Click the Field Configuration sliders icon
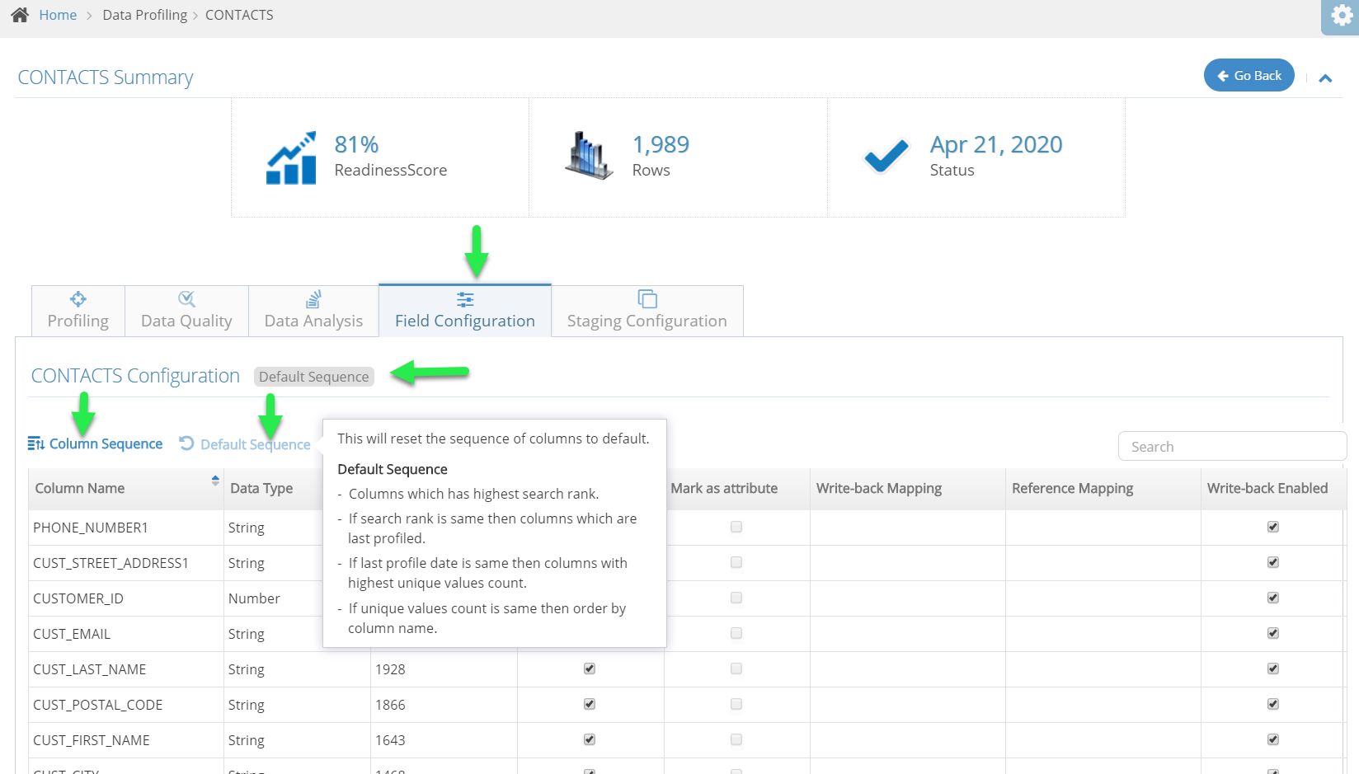The image size is (1359, 774). pyautogui.click(x=465, y=299)
